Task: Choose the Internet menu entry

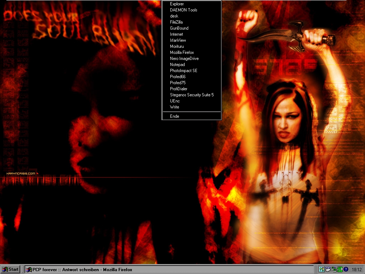Action: [191, 34]
